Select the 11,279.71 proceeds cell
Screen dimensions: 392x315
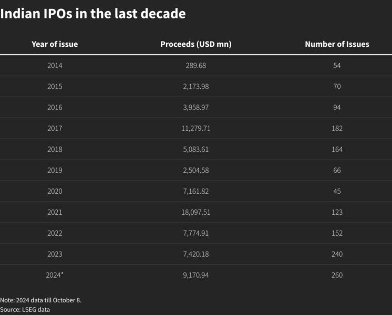pyautogui.click(x=195, y=129)
